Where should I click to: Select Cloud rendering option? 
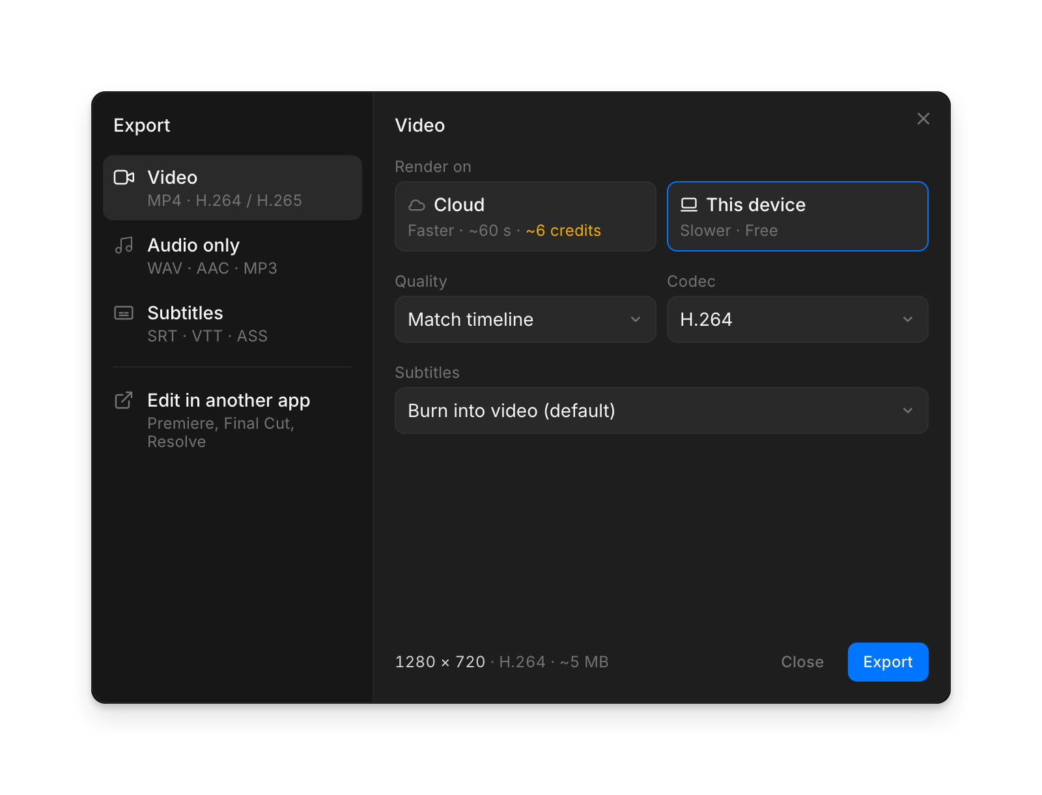point(525,216)
